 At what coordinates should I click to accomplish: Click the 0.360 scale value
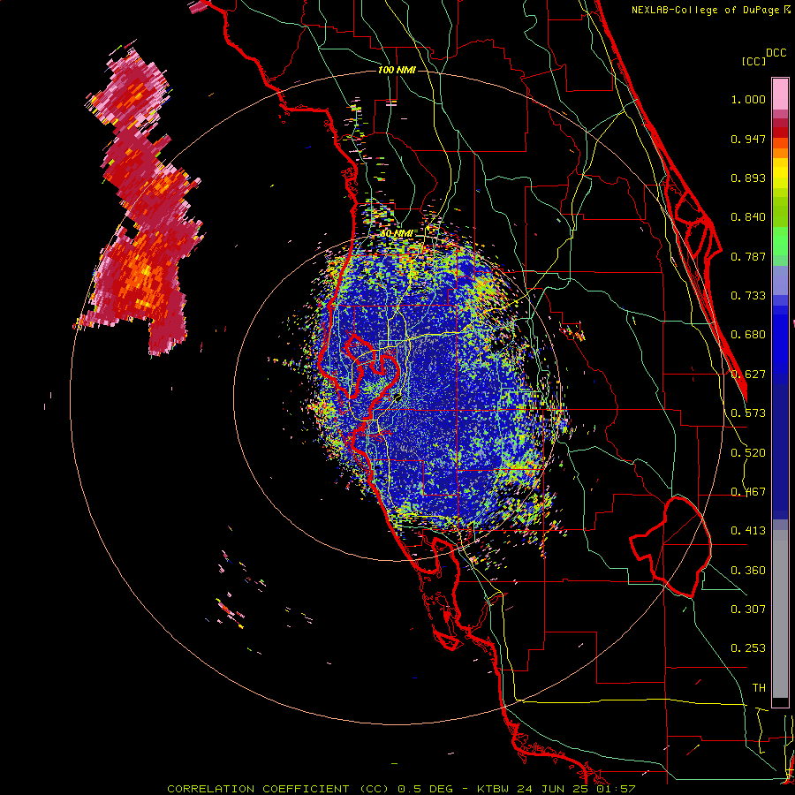point(748,571)
